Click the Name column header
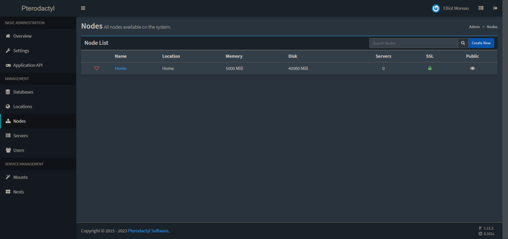This screenshot has width=508, height=239. click(x=120, y=56)
